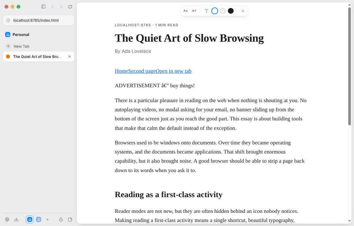Click the LOCALHOST:8765 · 1 MIN READ label

tap(146, 25)
